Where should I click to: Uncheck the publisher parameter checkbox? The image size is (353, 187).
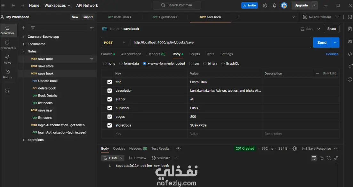[109, 108]
